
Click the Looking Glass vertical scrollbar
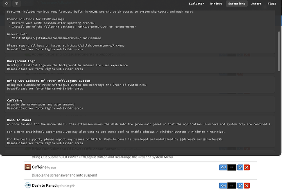279,51
